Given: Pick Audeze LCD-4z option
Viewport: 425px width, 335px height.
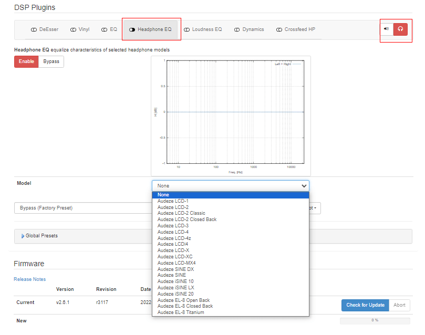Looking at the screenshot, I should [231, 238].
